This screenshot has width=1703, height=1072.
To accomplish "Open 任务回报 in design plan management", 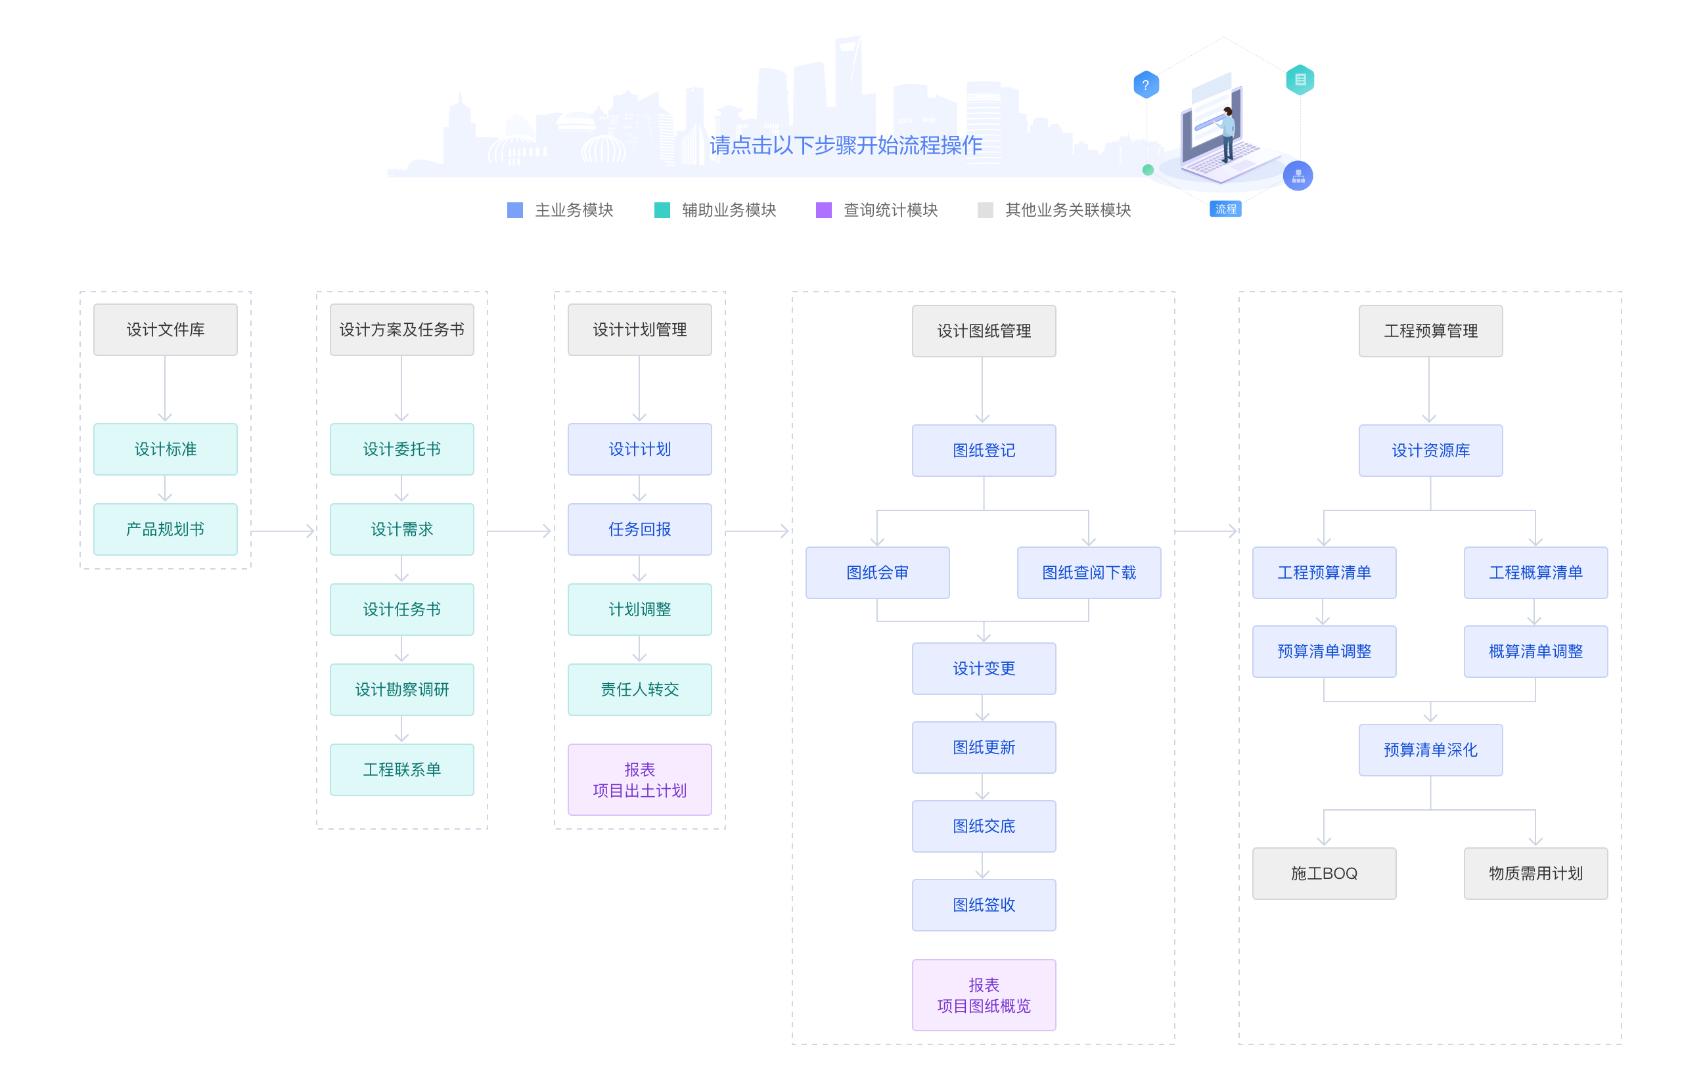I will pyautogui.click(x=639, y=529).
